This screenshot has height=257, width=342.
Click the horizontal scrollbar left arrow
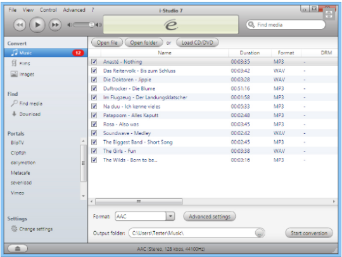[91, 201]
